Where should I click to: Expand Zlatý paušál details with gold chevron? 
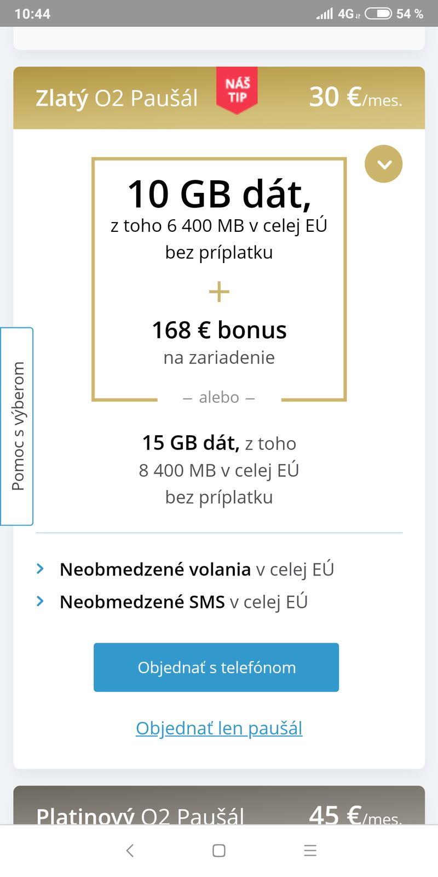tap(383, 164)
